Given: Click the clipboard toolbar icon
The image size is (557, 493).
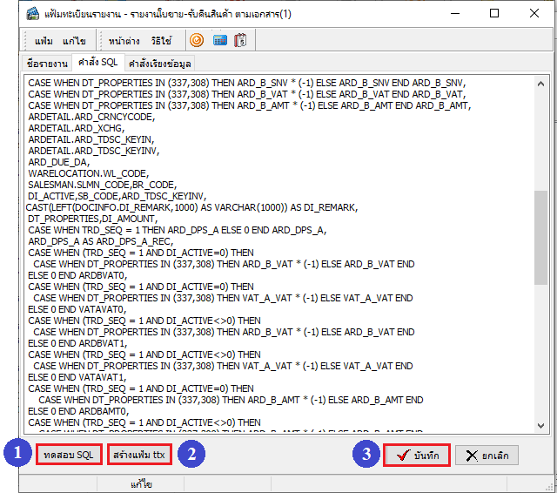Looking at the screenshot, I should [x=241, y=41].
